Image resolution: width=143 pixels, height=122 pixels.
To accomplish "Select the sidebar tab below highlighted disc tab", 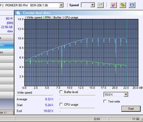I will [x=7, y=52].
